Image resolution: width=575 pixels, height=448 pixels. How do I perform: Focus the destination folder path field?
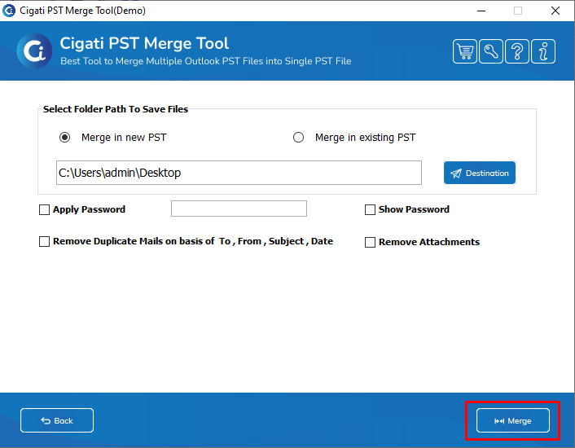(239, 173)
